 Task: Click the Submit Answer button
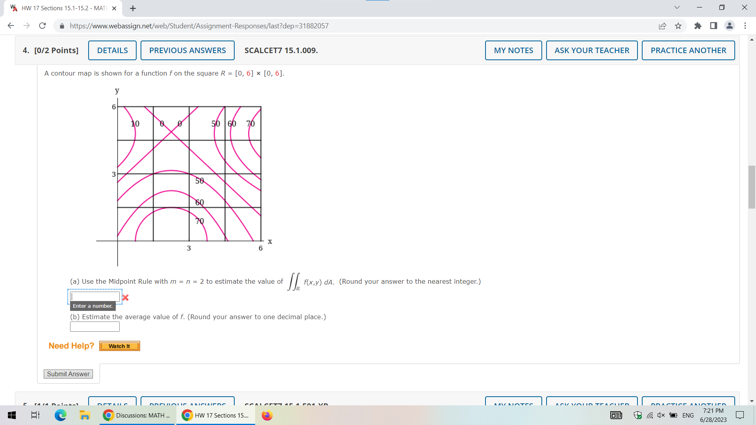click(68, 374)
